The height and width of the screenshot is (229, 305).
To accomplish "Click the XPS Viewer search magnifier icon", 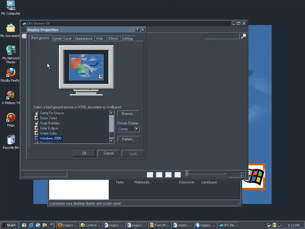I will [x=244, y=36].
